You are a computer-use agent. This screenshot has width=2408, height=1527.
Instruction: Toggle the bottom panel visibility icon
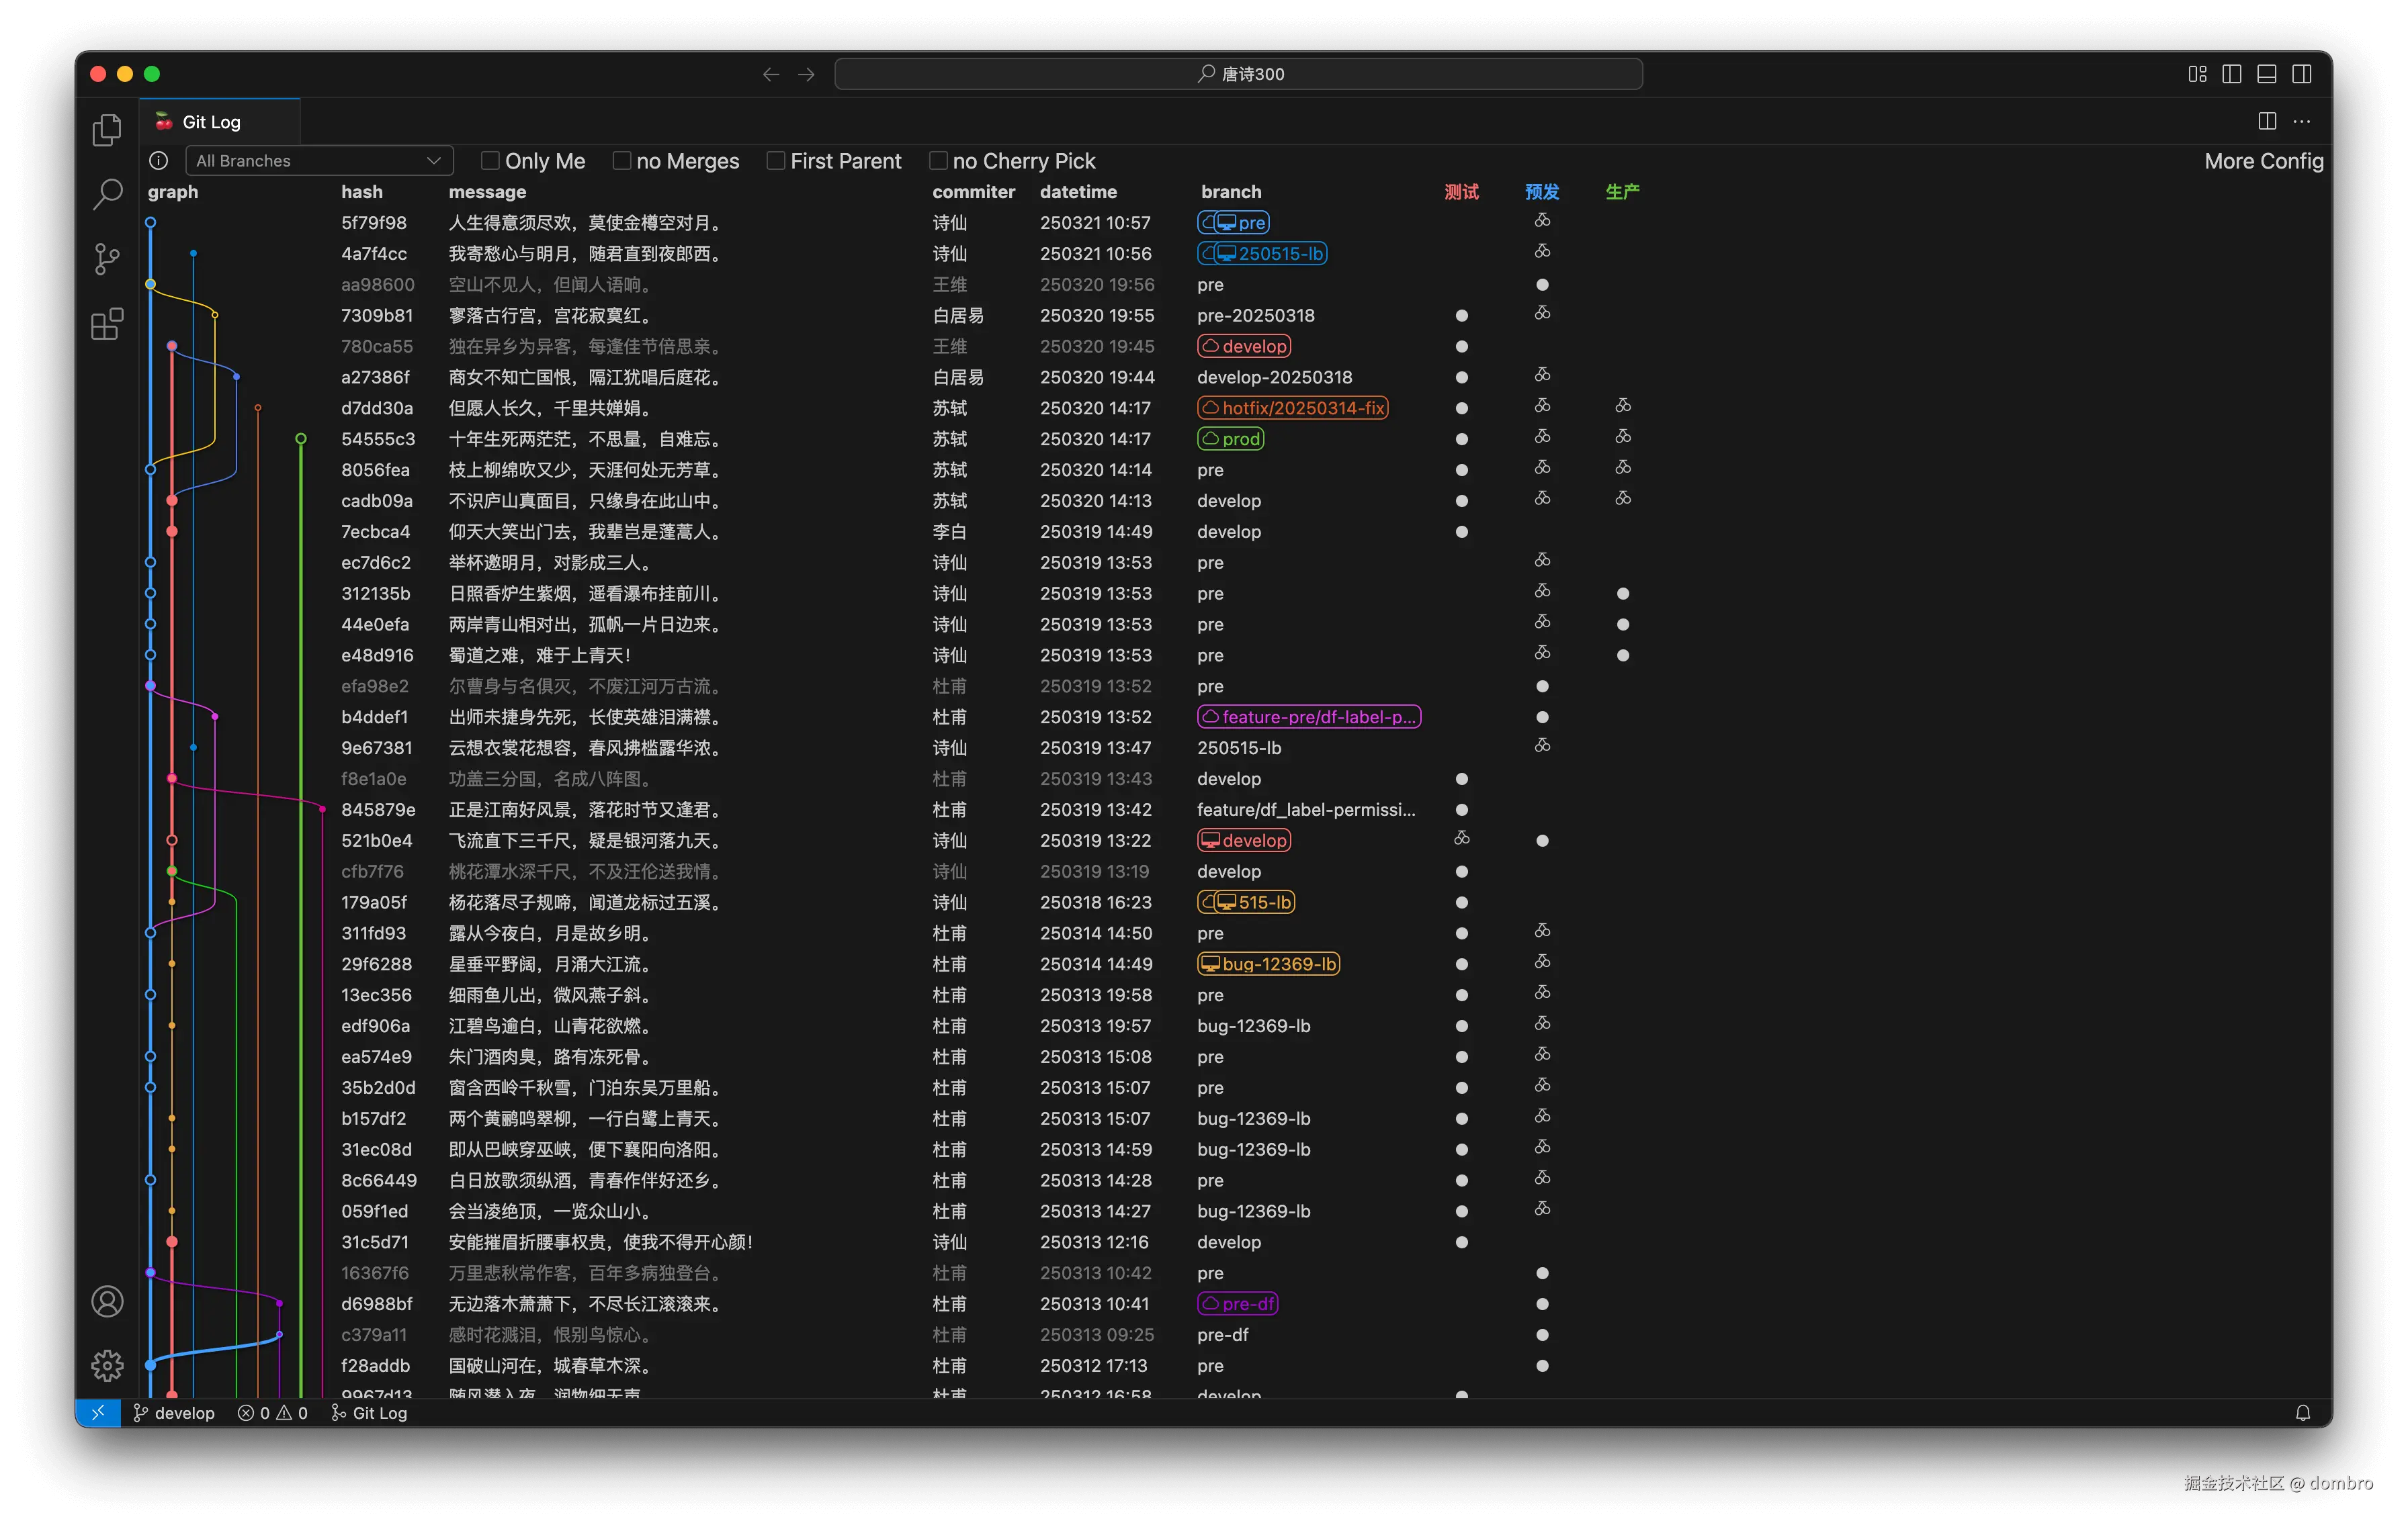(x=2266, y=73)
